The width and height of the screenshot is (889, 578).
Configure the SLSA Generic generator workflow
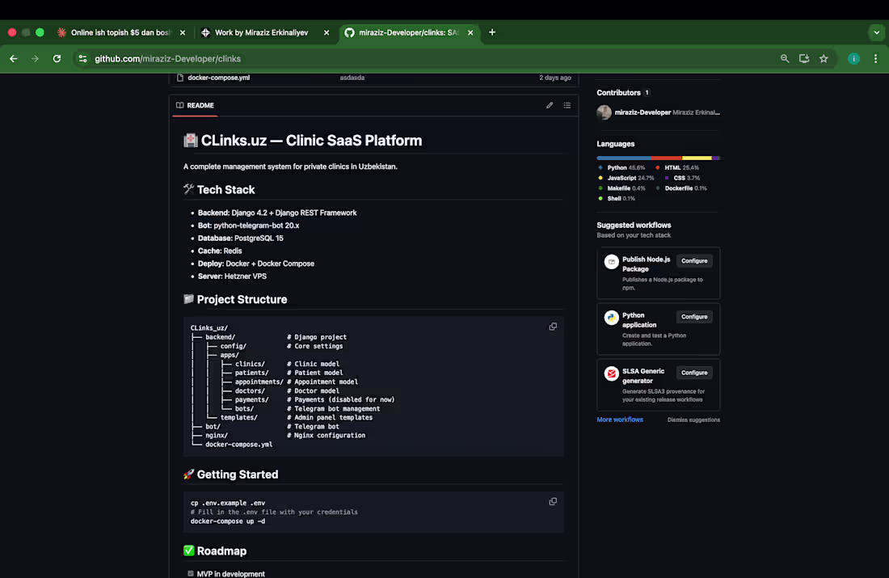(694, 373)
